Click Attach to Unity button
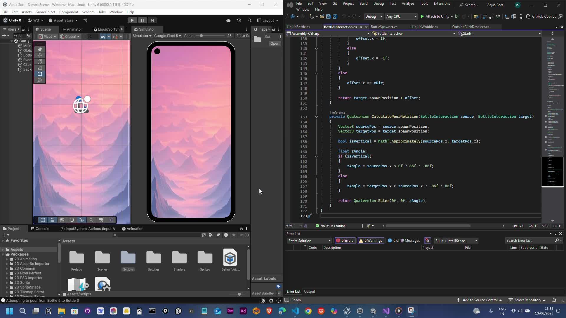 pyautogui.click(x=435, y=16)
